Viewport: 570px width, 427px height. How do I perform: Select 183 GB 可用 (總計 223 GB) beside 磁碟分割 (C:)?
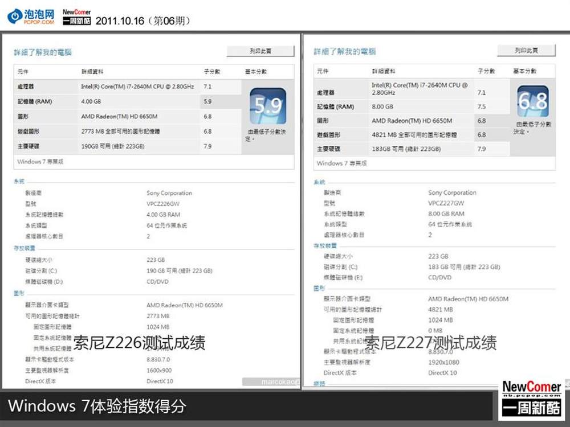[x=464, y=267]
